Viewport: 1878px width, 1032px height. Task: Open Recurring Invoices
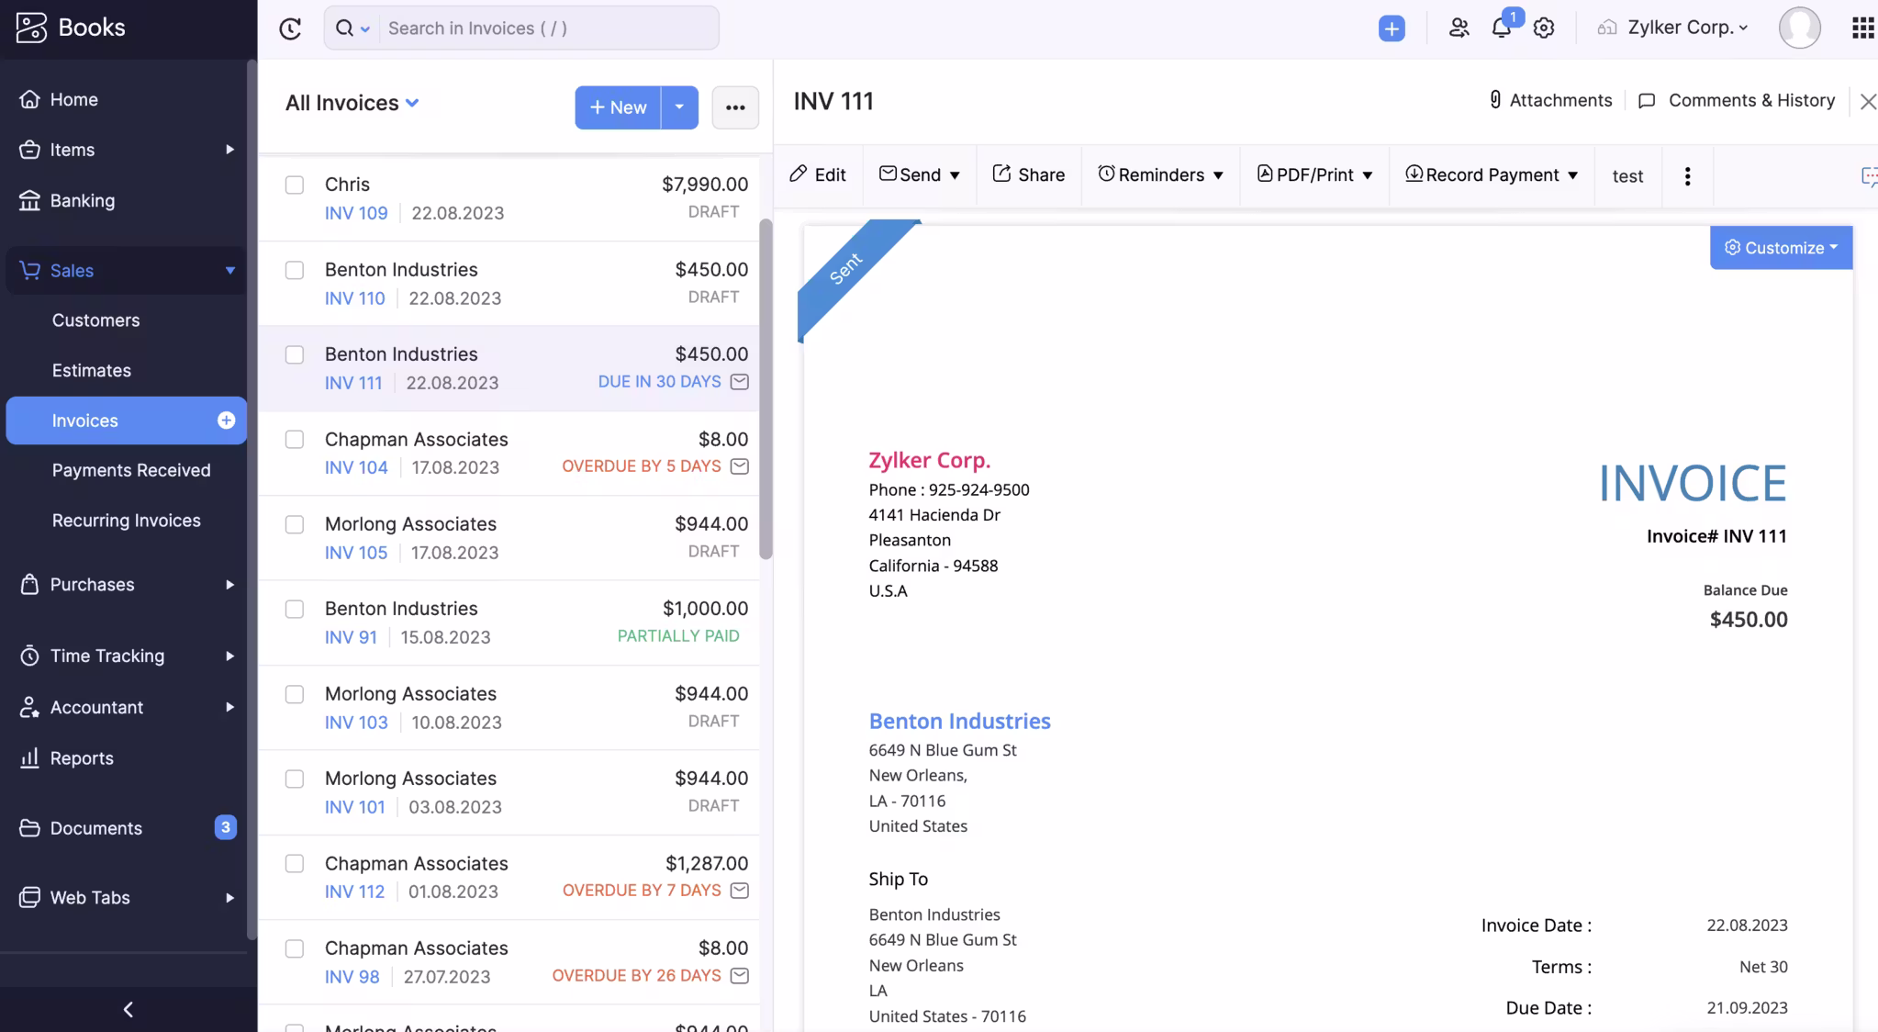[x=127, y=521]
